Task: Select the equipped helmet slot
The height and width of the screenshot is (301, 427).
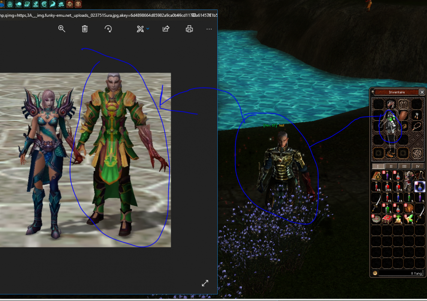Action: point(391,104)
